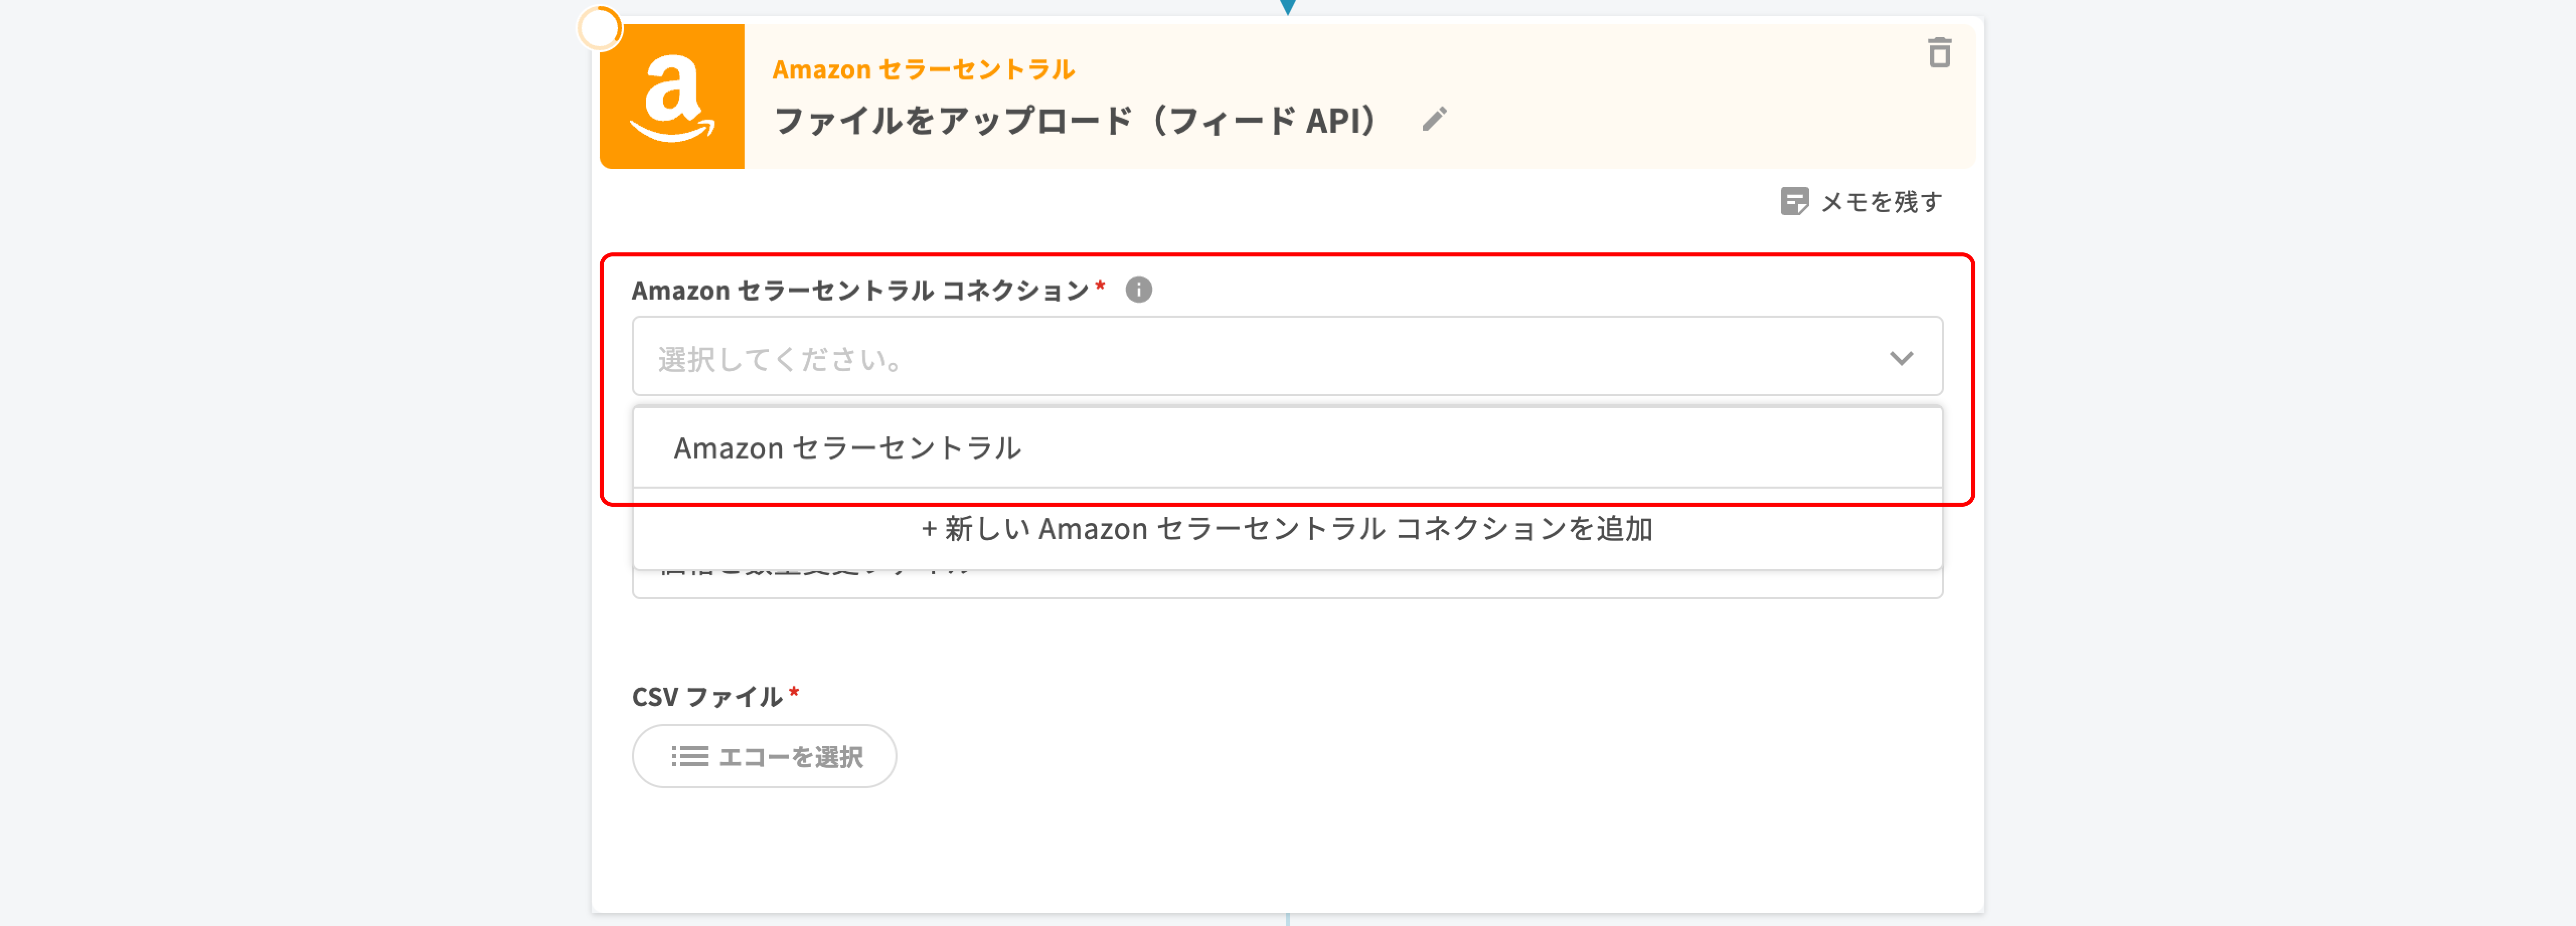Click the connector line below the card
Image resolution: width=2576 pixels, height=926 pixels.
point(1288,919)
